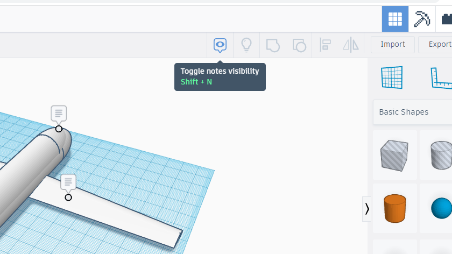Open the Bricks mode icon
The image size is (452, 254).
(x=446, y=19)
